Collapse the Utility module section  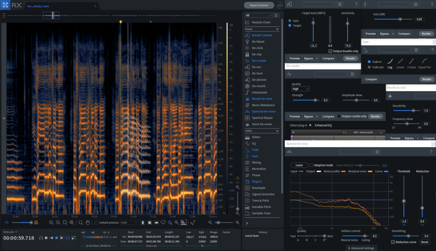(x=277, y=131)
